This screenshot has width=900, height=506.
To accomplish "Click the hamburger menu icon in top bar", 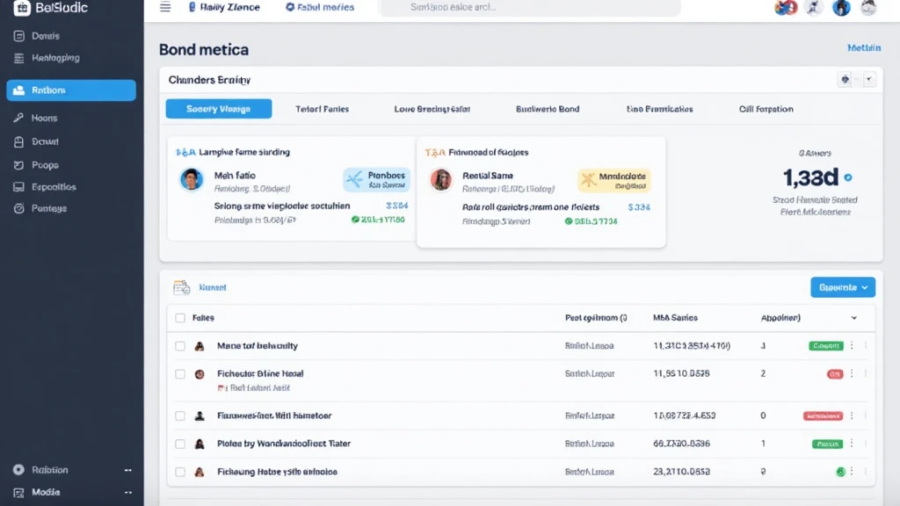I will (165, 7).
